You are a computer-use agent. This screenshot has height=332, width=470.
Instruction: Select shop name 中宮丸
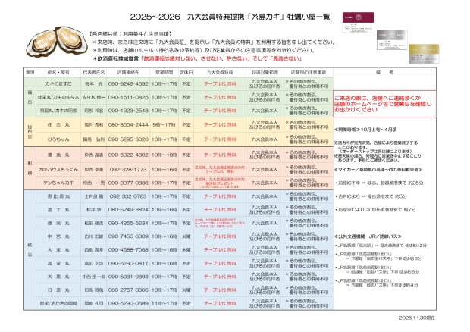point(58,236)
